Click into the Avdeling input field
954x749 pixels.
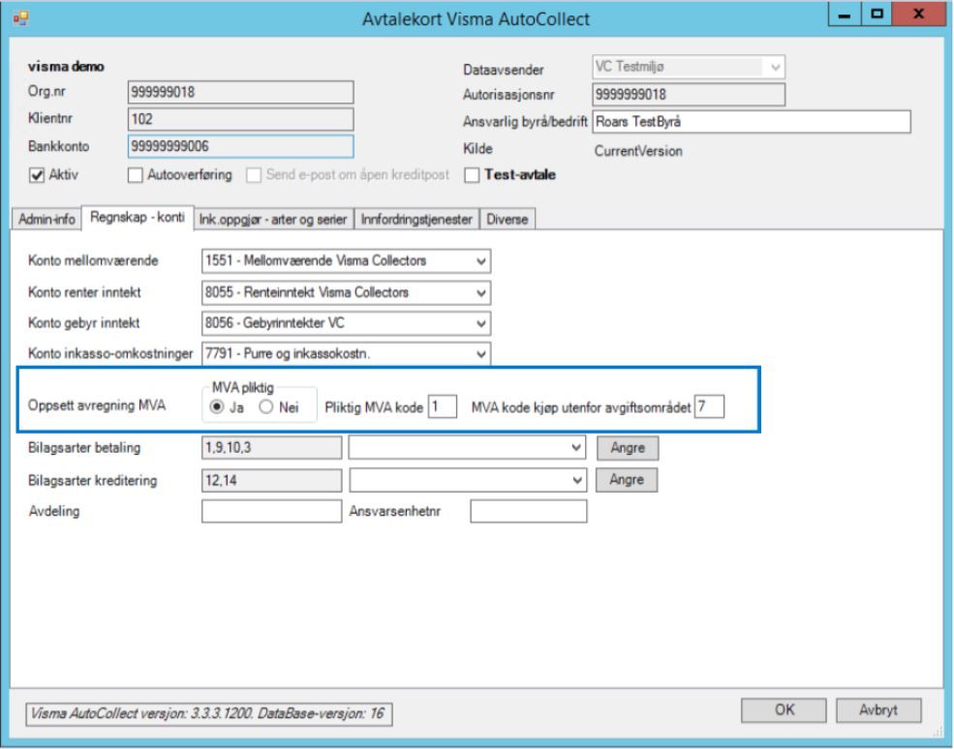(271, 511)
